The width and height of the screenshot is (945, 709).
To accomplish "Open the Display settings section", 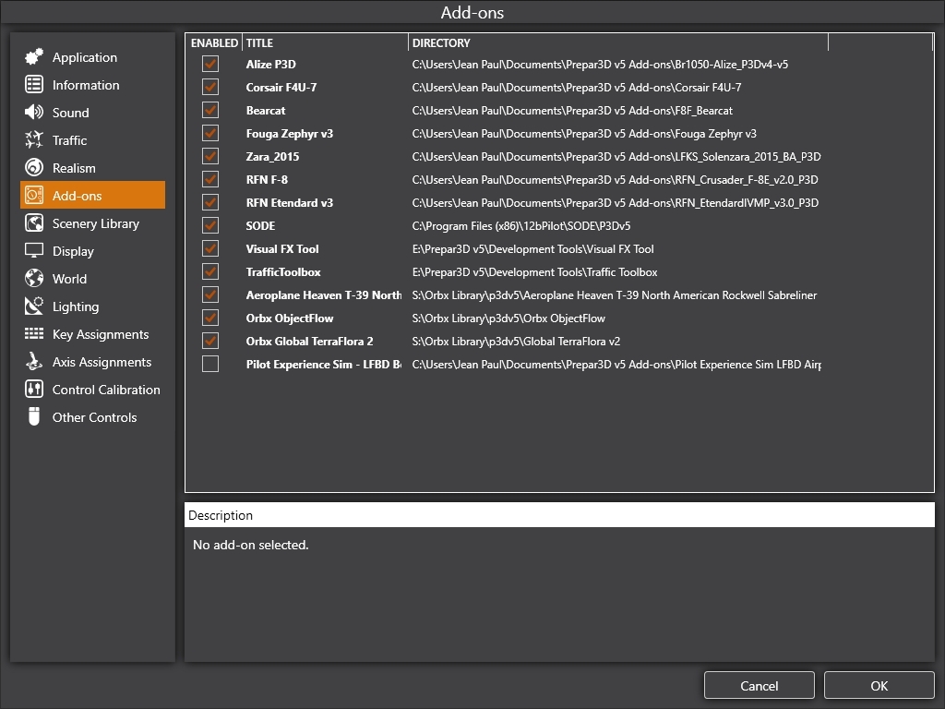I will (x=73, y=251).
